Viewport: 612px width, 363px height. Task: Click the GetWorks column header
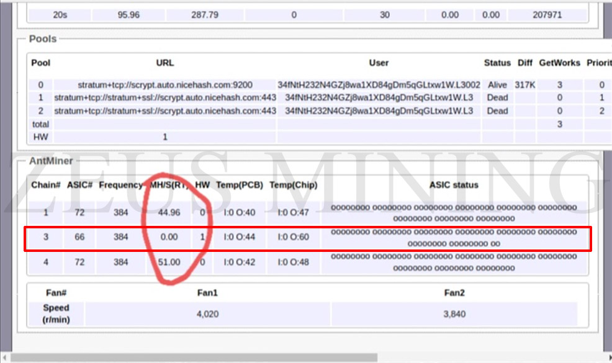click(559, 63)
